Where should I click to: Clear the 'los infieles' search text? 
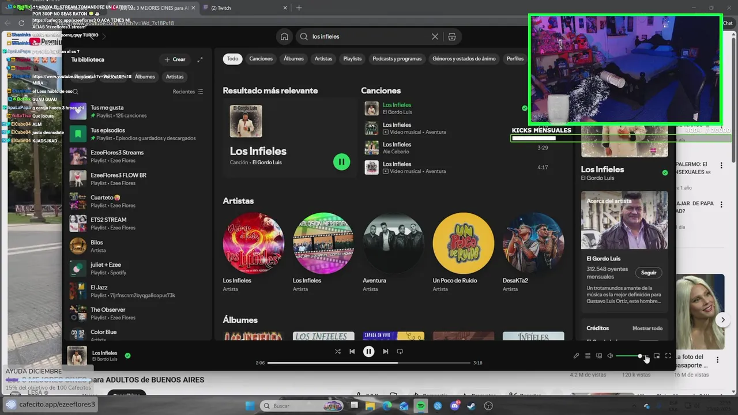[435, 36]
